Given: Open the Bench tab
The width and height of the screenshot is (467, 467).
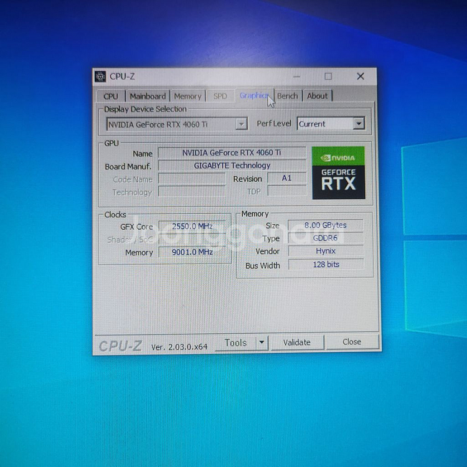Looking at the screenshot, I should pyautogui.click(x=288, y=96).
